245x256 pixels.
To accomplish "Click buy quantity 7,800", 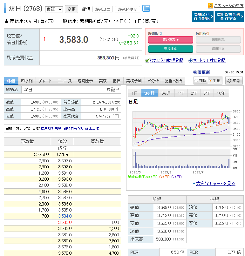I will 114,241.
